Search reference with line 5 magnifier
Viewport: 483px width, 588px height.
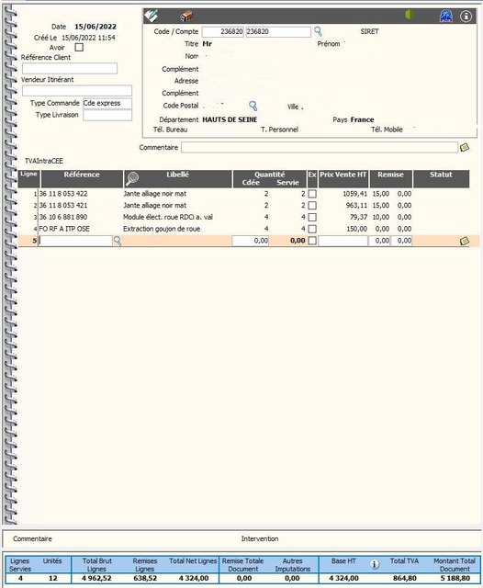118,241
